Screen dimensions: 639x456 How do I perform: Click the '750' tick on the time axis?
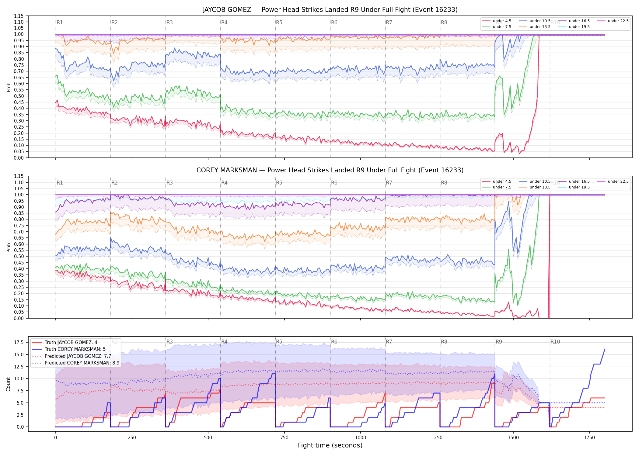click(284, 438)
